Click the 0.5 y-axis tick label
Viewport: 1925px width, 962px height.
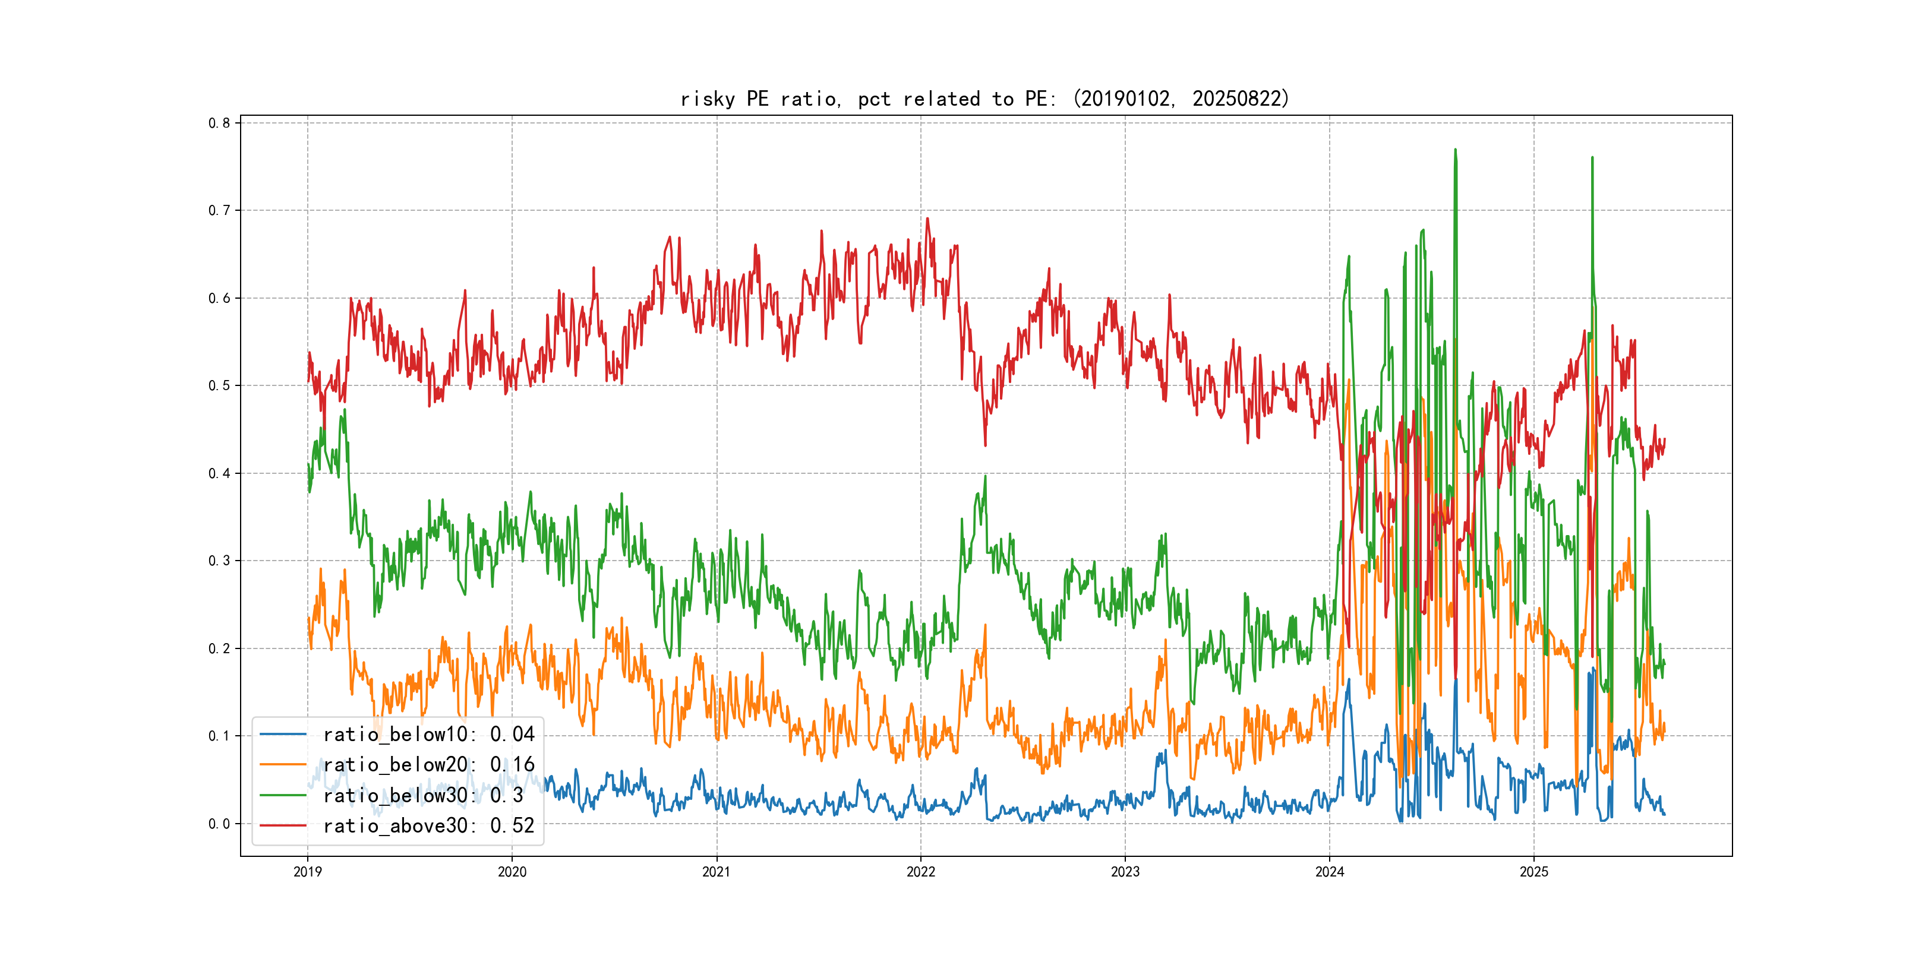click(219, 385)
